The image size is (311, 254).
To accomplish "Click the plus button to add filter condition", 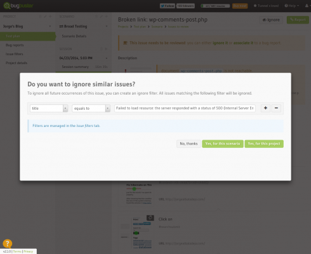I will 265,108.
